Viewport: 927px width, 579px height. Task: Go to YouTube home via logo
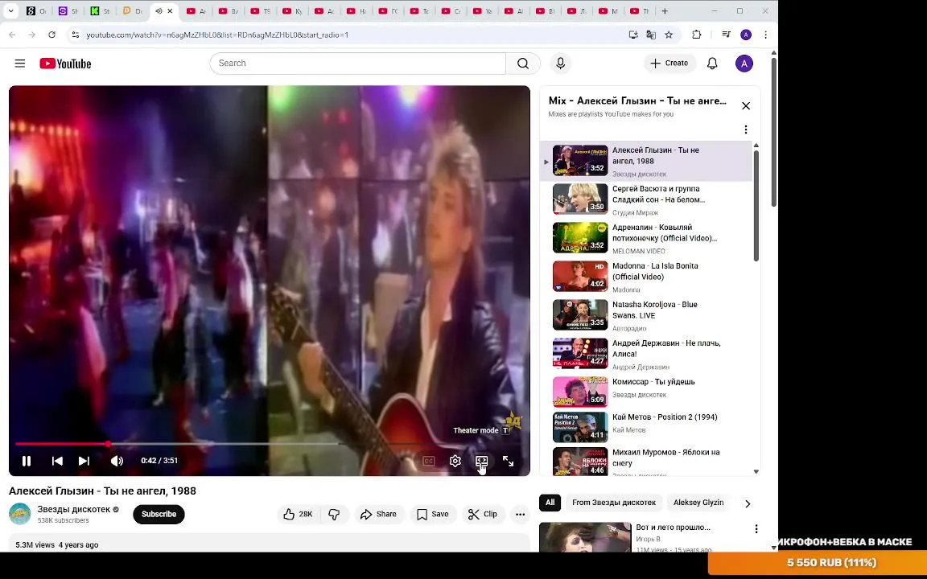tap(65, 64)
